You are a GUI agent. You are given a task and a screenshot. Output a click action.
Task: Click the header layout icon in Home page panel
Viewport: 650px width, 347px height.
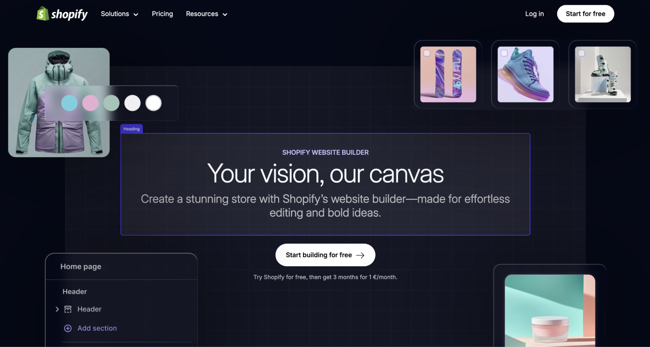click(68, 309)
